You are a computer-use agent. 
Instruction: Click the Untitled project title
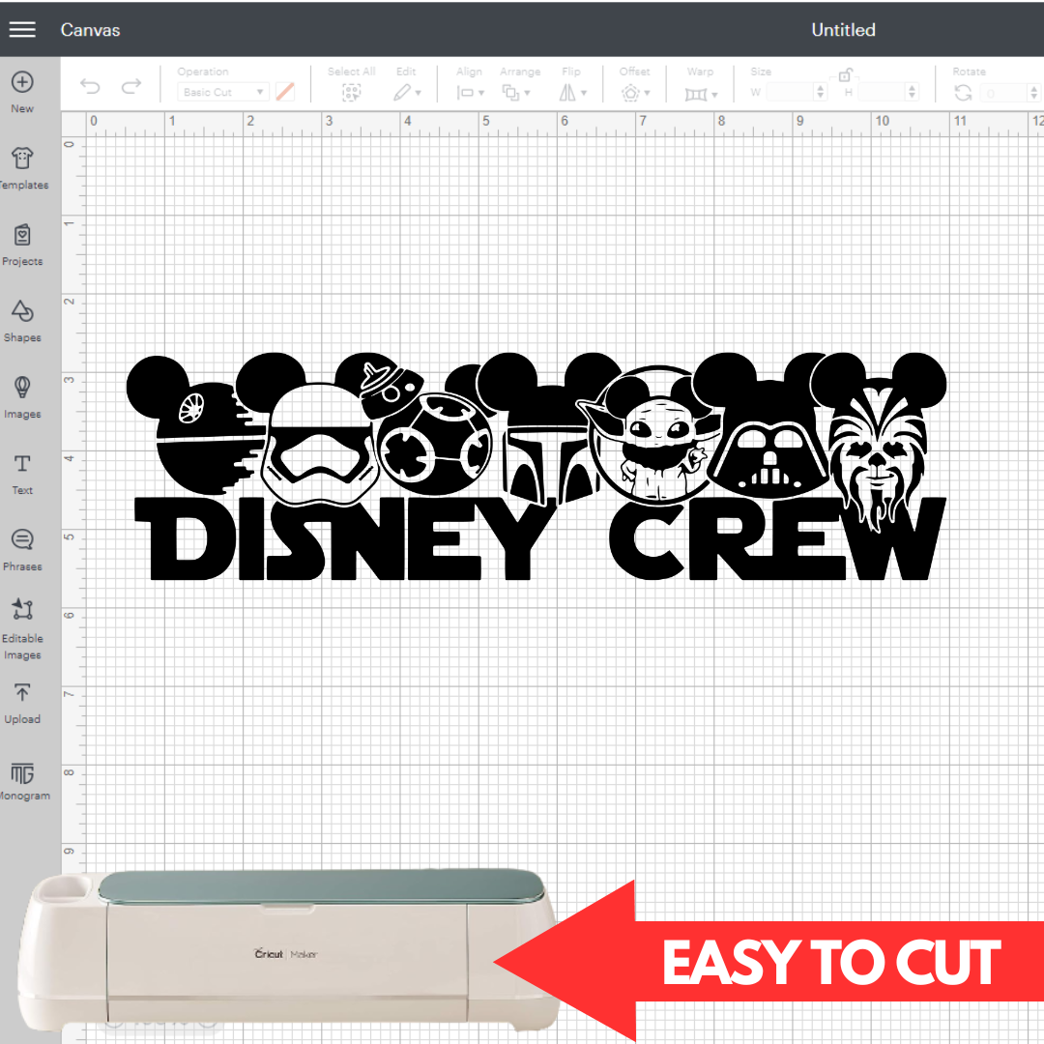coord(843,30)
